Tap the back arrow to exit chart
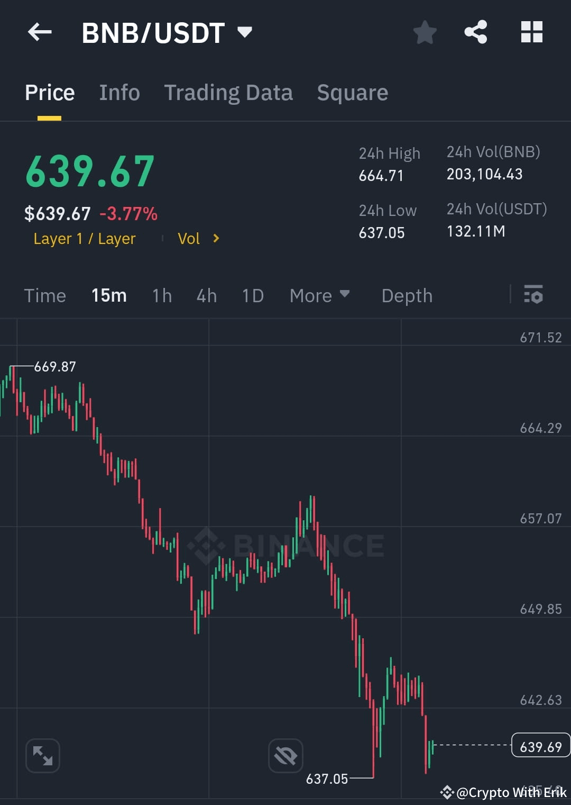571x805 pixels. coord(40,32)
